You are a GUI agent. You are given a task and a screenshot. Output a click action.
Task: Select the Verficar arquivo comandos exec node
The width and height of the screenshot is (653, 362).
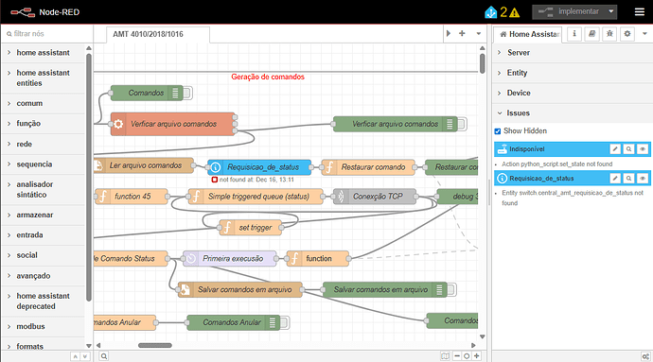pos(173,124)
